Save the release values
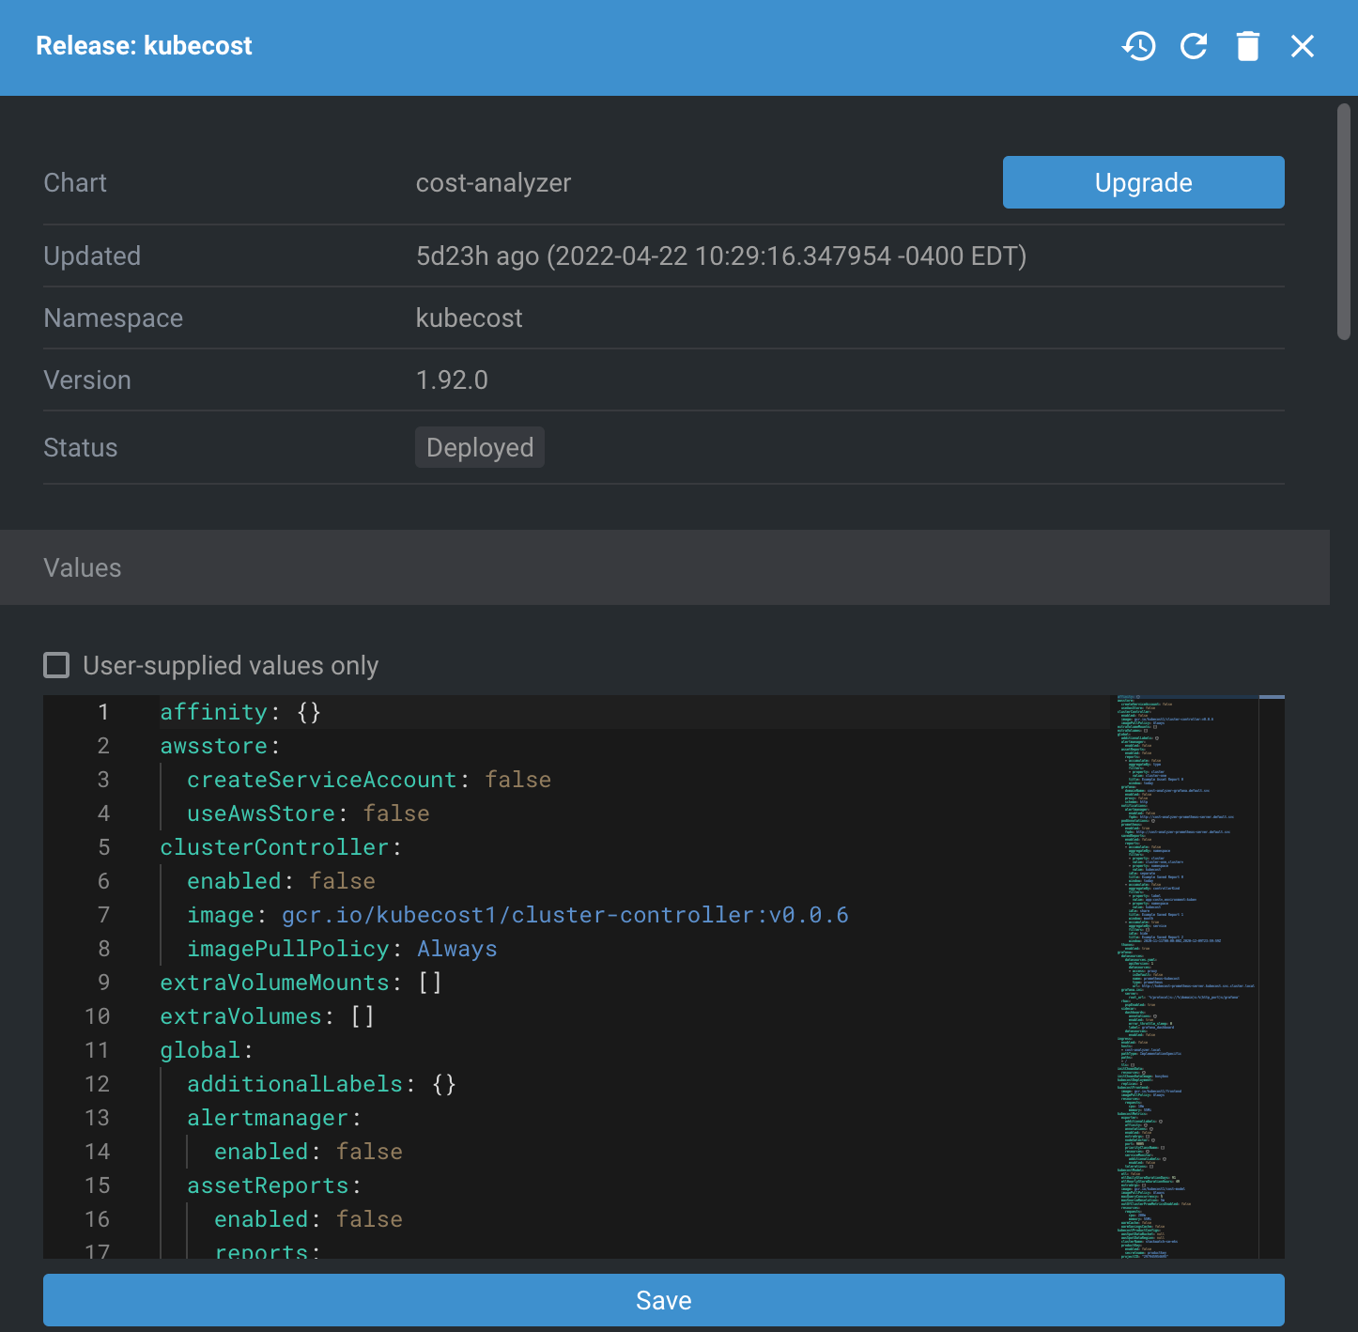The width and height of the screenshot is (1358, 1332). coord(663,1300)
